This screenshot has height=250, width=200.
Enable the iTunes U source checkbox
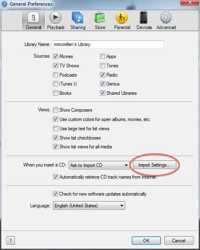point(55,84)
